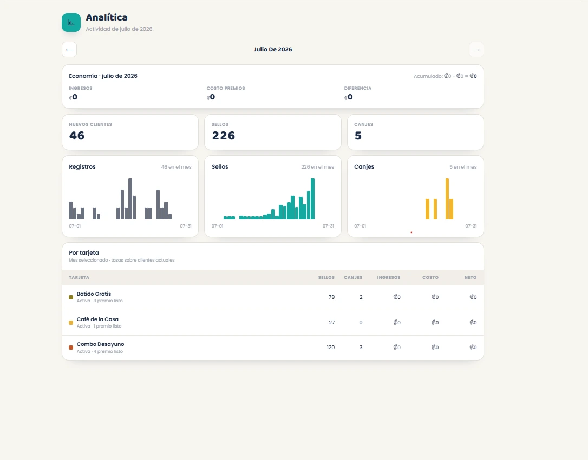
Task: Open the Combo Desayuno card row
Action: [273, 348]
